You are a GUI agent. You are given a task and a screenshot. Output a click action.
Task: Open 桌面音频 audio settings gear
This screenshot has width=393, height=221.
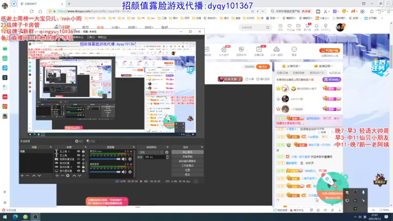(130, 172)
